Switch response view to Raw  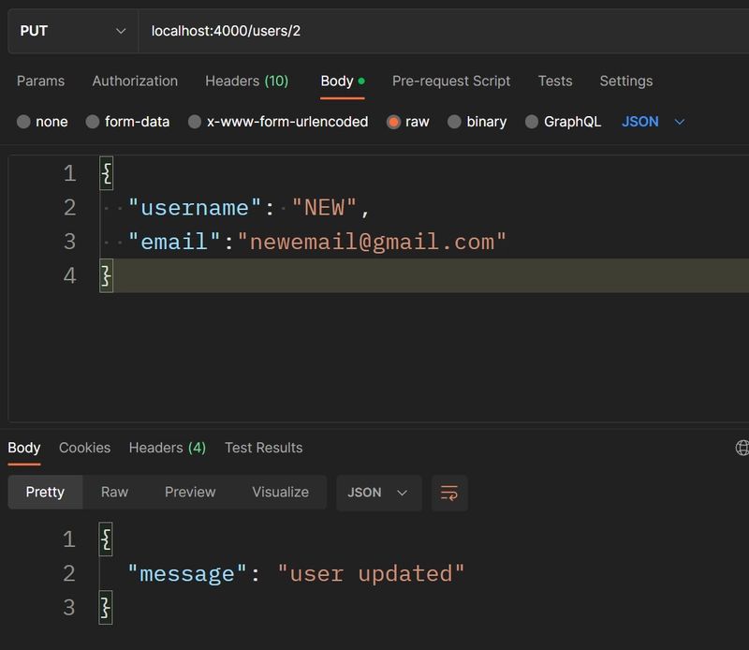click(114, 493)
